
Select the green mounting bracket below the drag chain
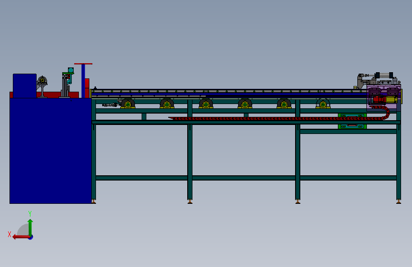tap(352, 121)
